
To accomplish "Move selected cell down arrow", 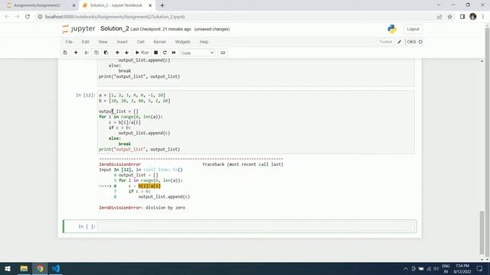I will click(126, 53).
